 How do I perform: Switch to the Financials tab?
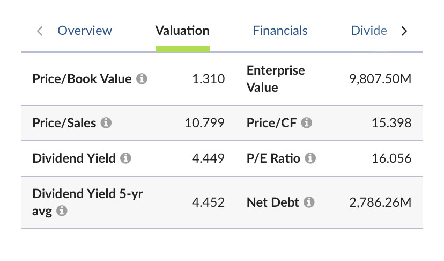pos(280,31)
